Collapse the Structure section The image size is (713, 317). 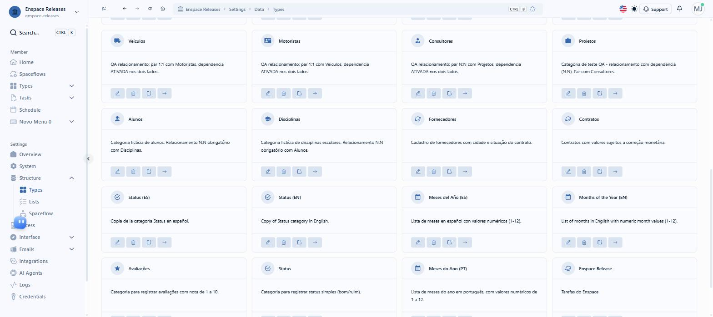tap(71, 178)
